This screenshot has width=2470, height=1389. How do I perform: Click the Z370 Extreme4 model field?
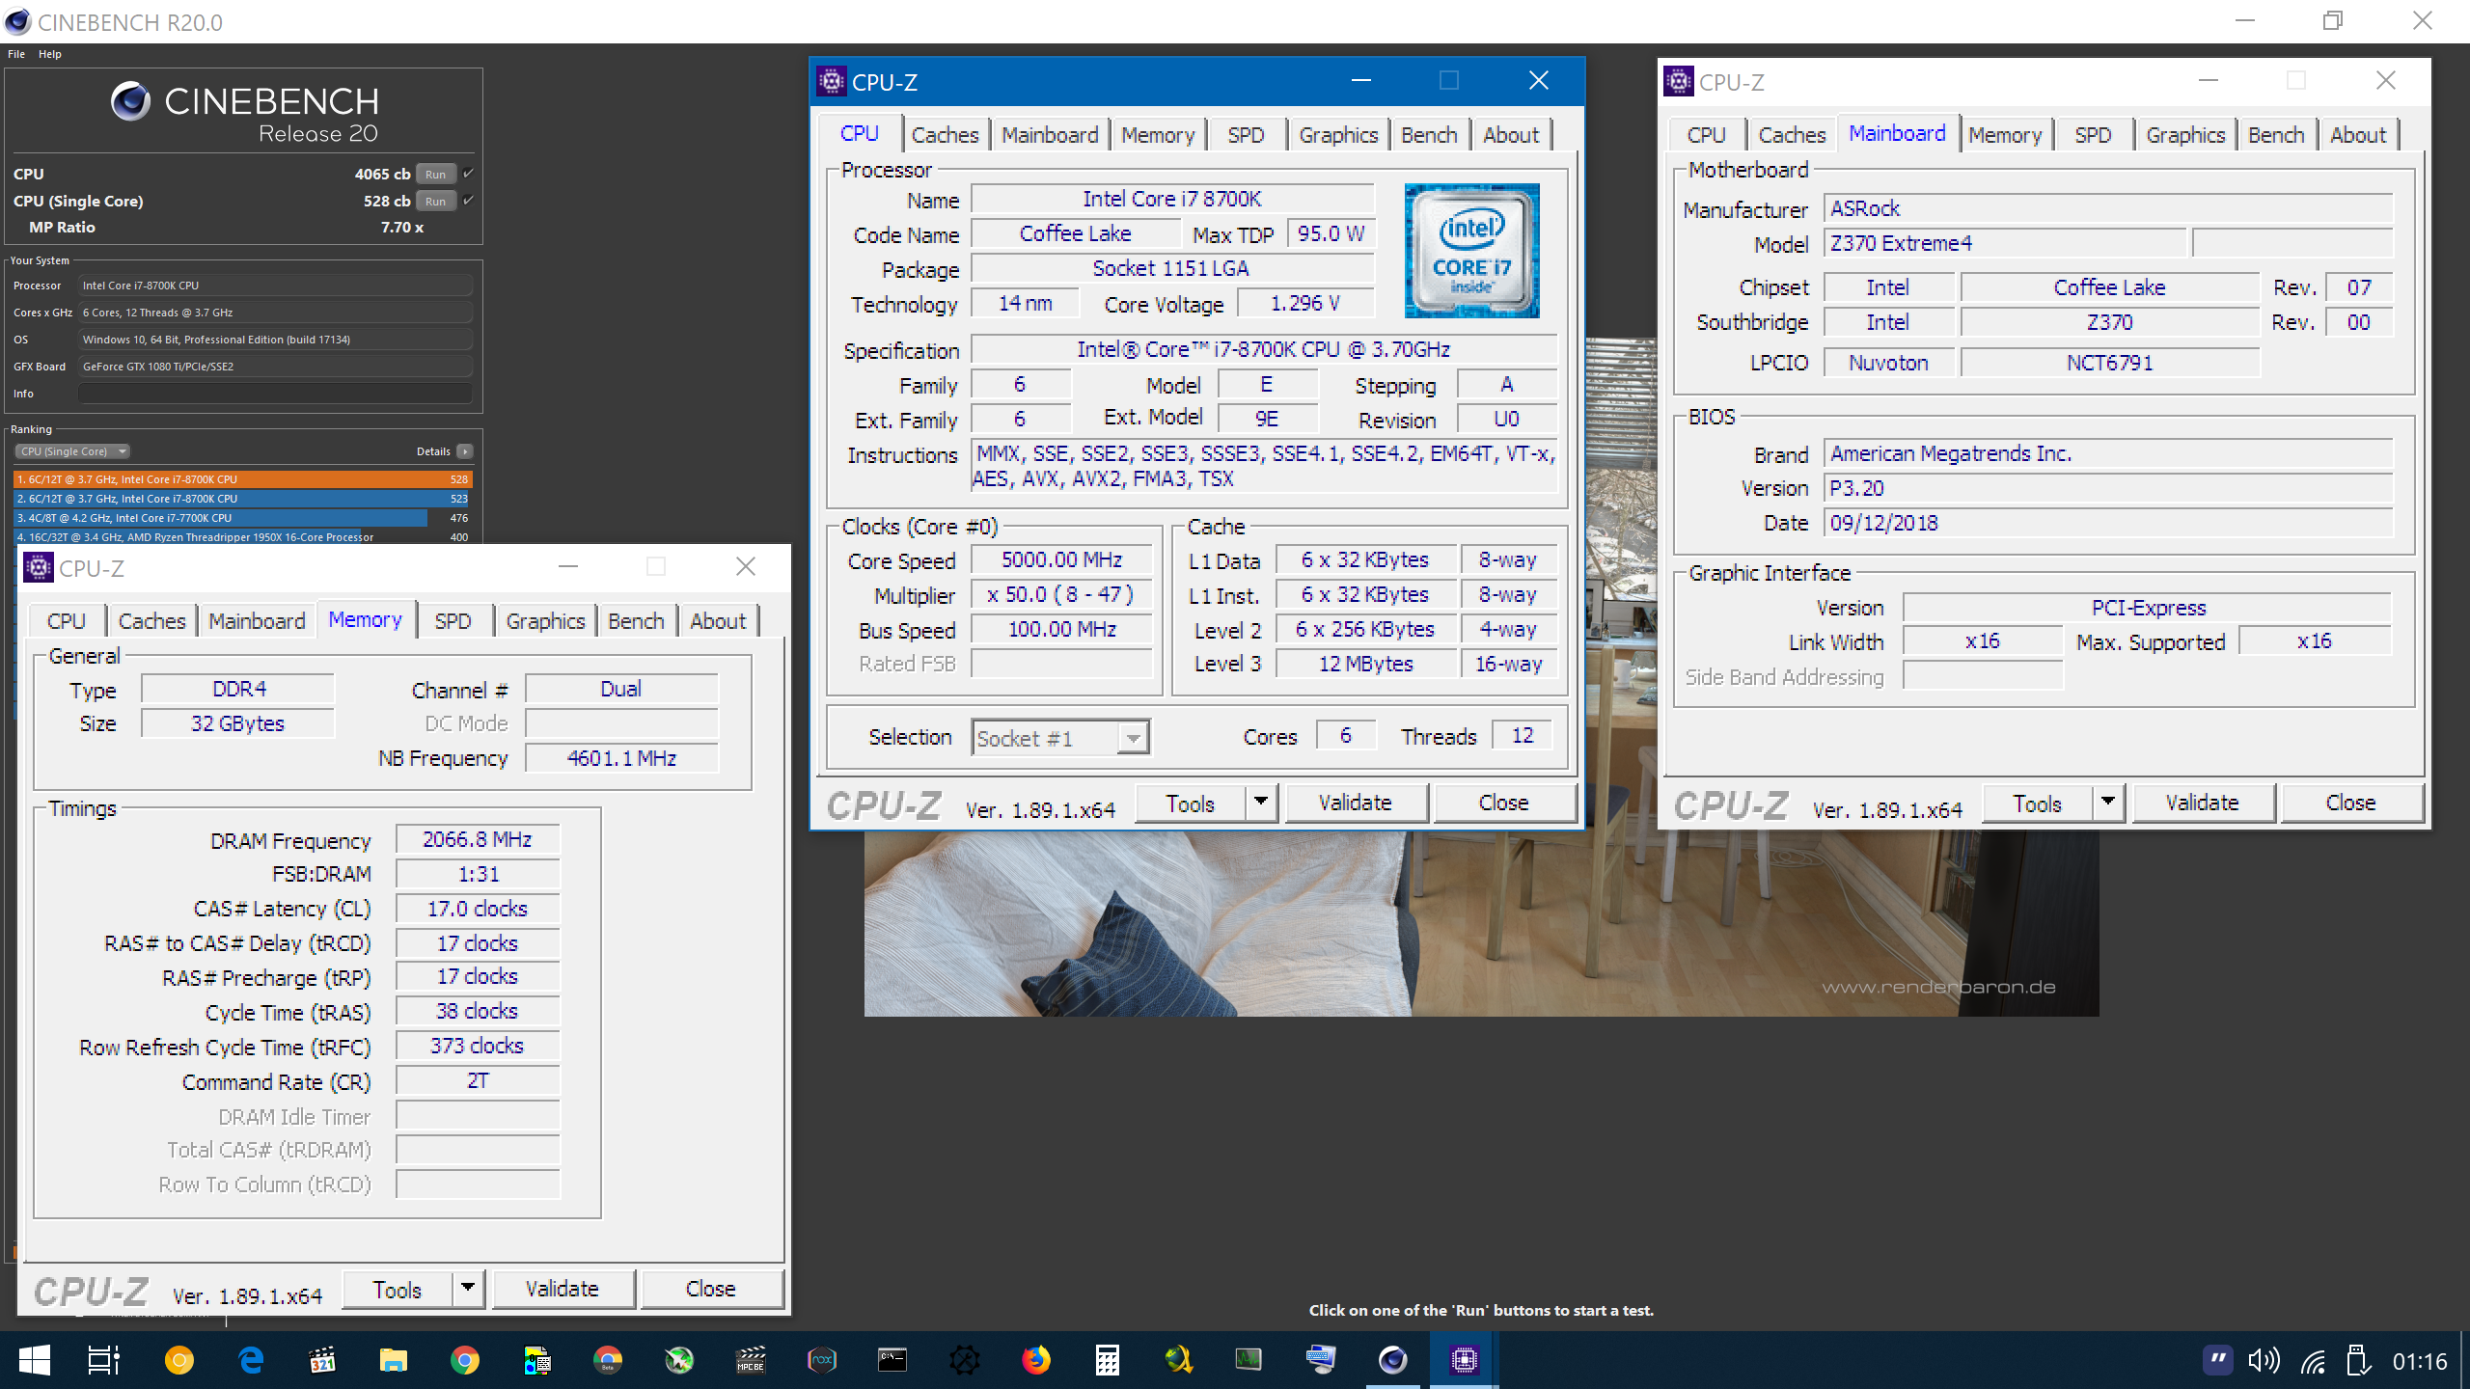pyautogui.click(x=2004, y=243)
